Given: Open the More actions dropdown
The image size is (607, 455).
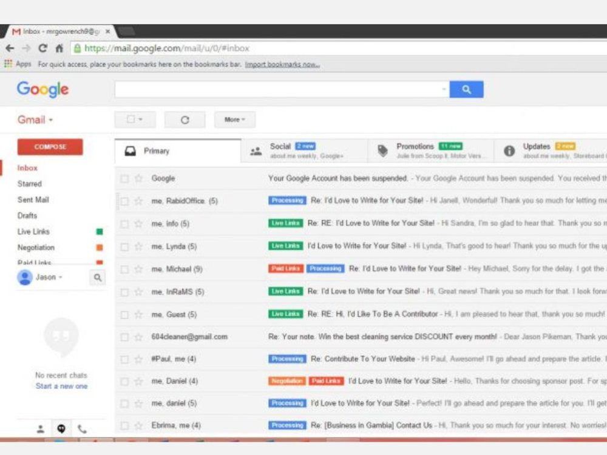Looking at the screenshot, I should point(234,120).
